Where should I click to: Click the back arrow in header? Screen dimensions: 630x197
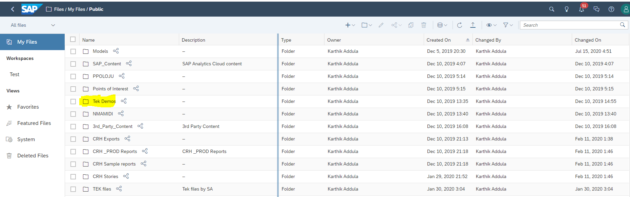pyautogui.click(x=13, y=9)
